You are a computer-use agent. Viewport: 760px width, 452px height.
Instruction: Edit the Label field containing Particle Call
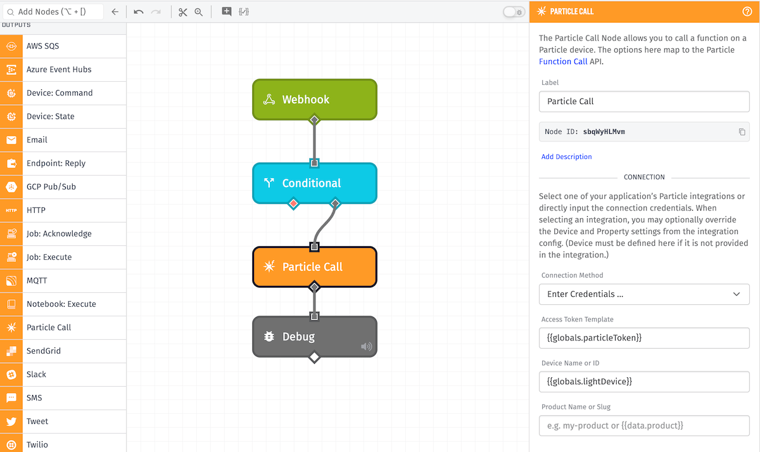[644, 101]
